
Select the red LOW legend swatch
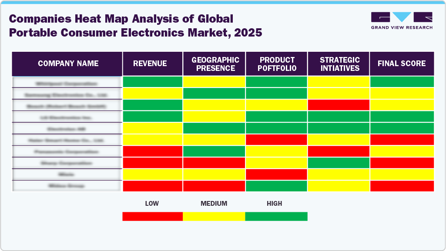coord(152,216)
